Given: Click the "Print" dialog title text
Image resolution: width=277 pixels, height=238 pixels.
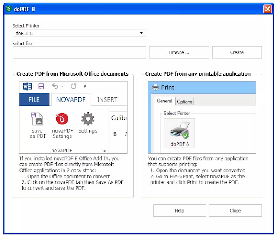Looking at the screenshot, I should pyautogui.click(x=167, y=87).
